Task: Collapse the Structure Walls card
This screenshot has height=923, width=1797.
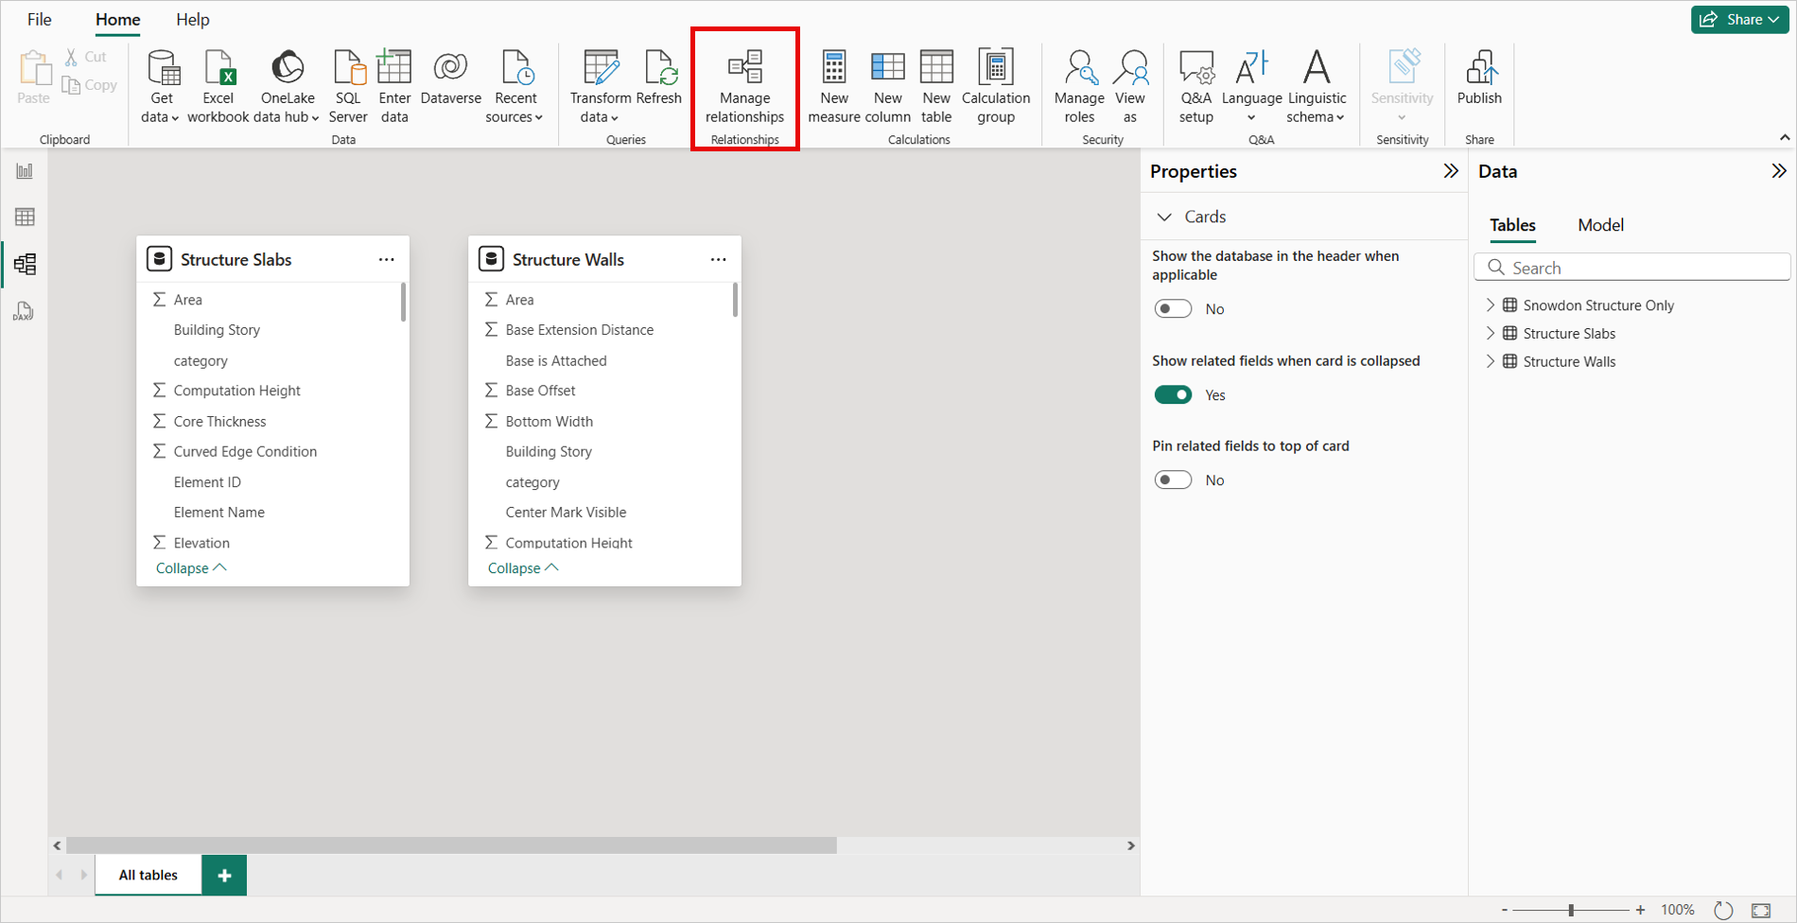Action: (523, 568)
